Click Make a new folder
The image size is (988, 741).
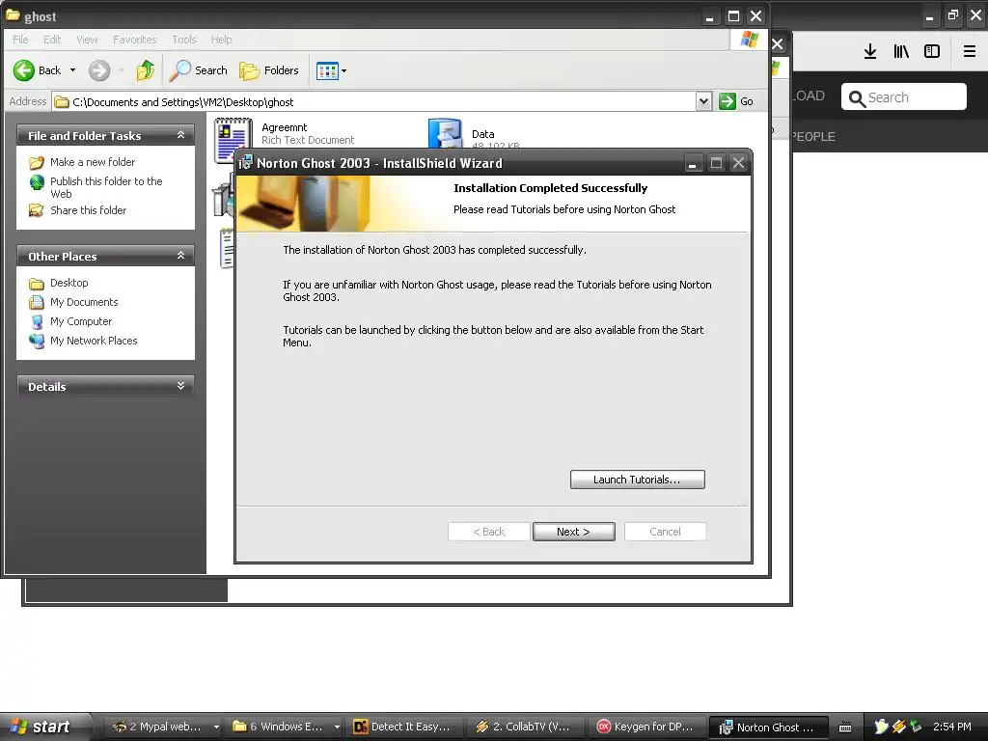click(93, 162)
